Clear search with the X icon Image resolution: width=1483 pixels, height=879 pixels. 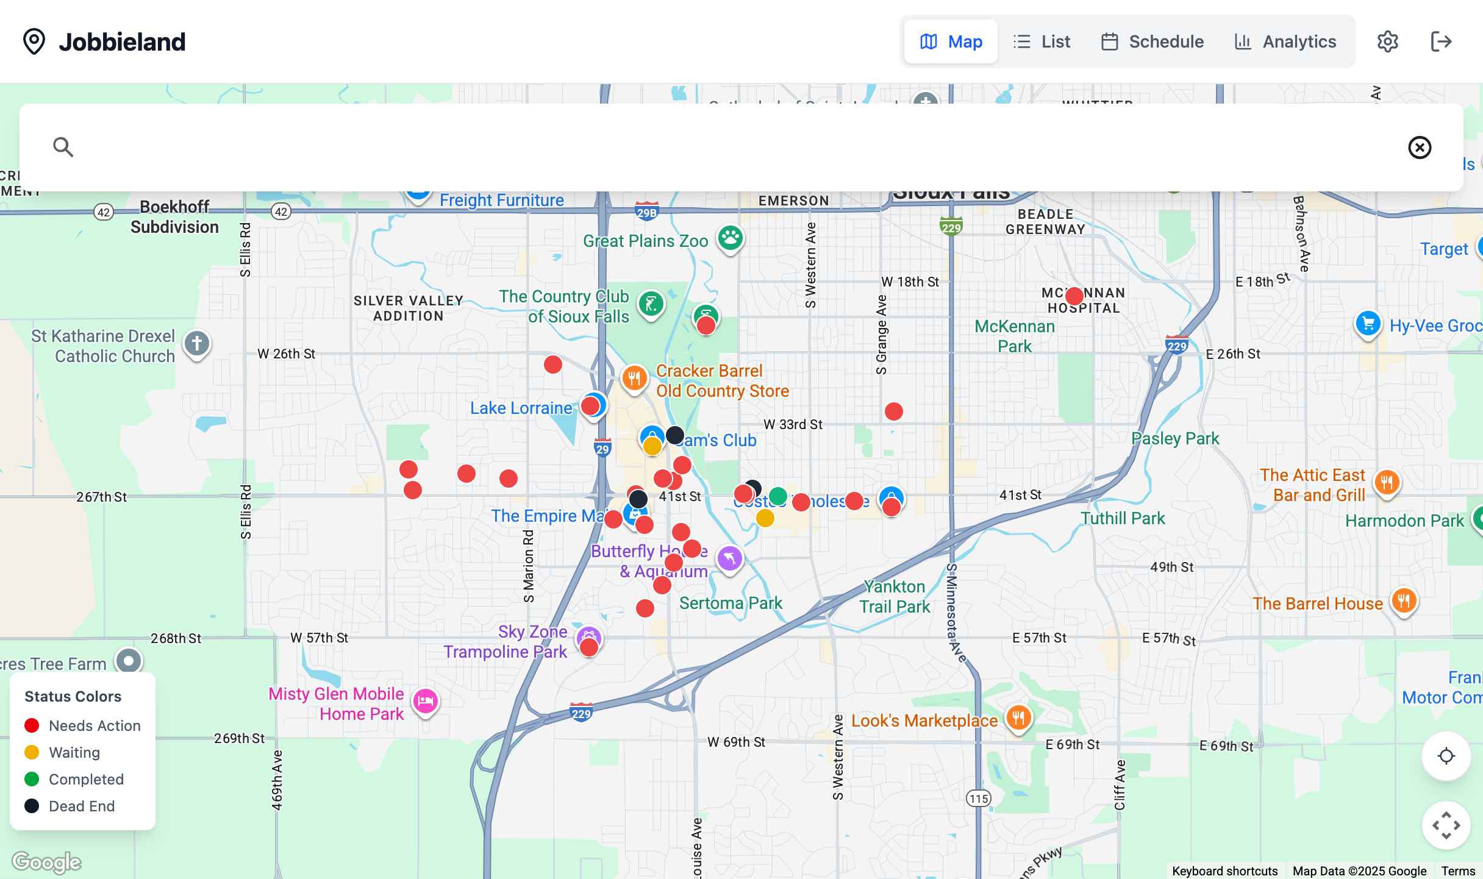[1419, 148]
